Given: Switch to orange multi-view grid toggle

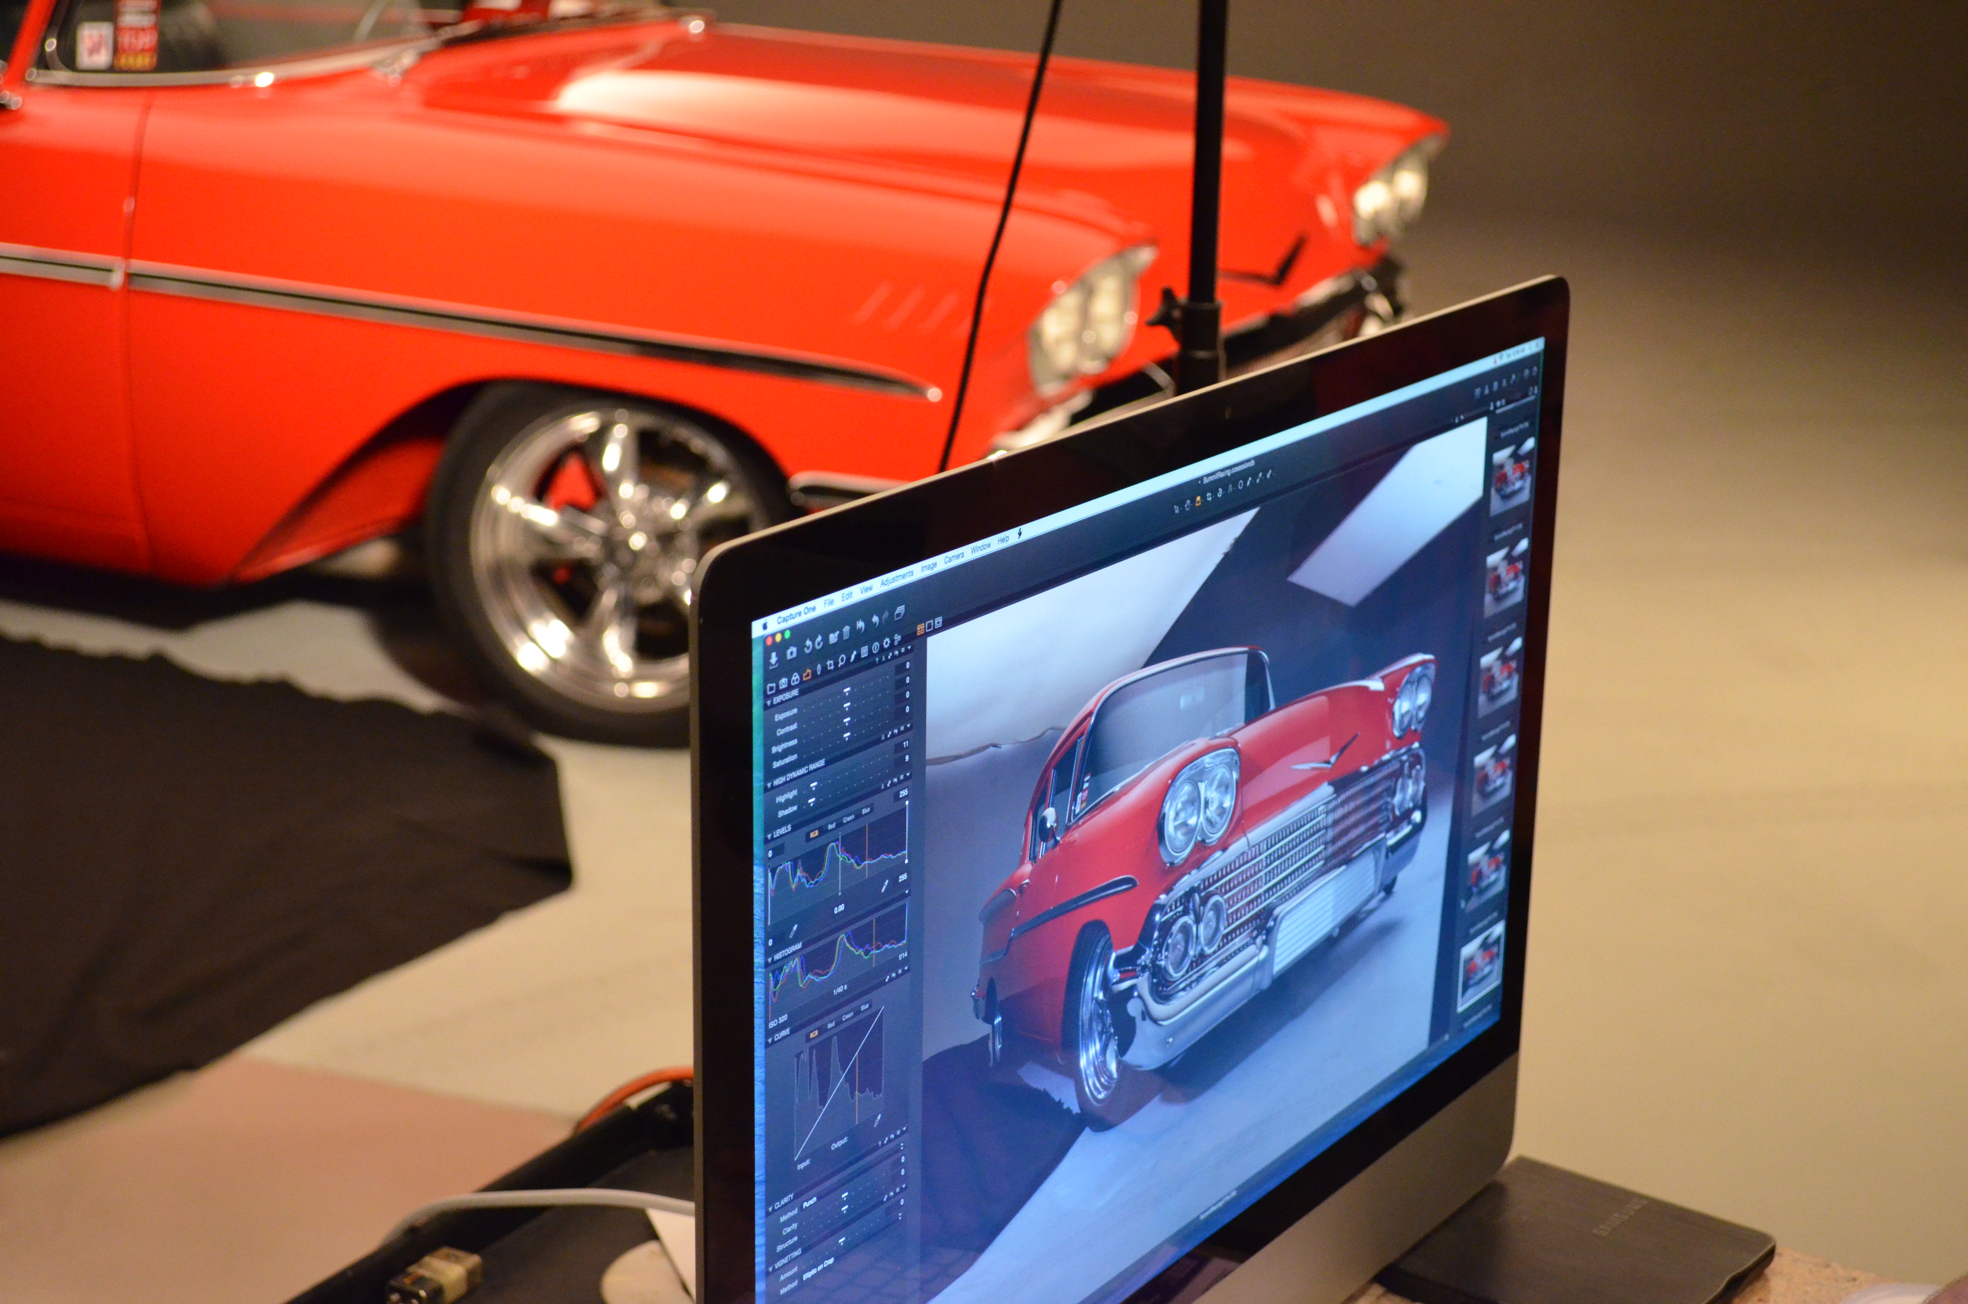Looking at the screenshot, I should point(921,629).
